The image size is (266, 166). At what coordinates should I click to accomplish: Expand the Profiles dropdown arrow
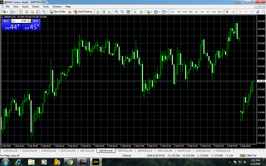(x=15, y=12)
